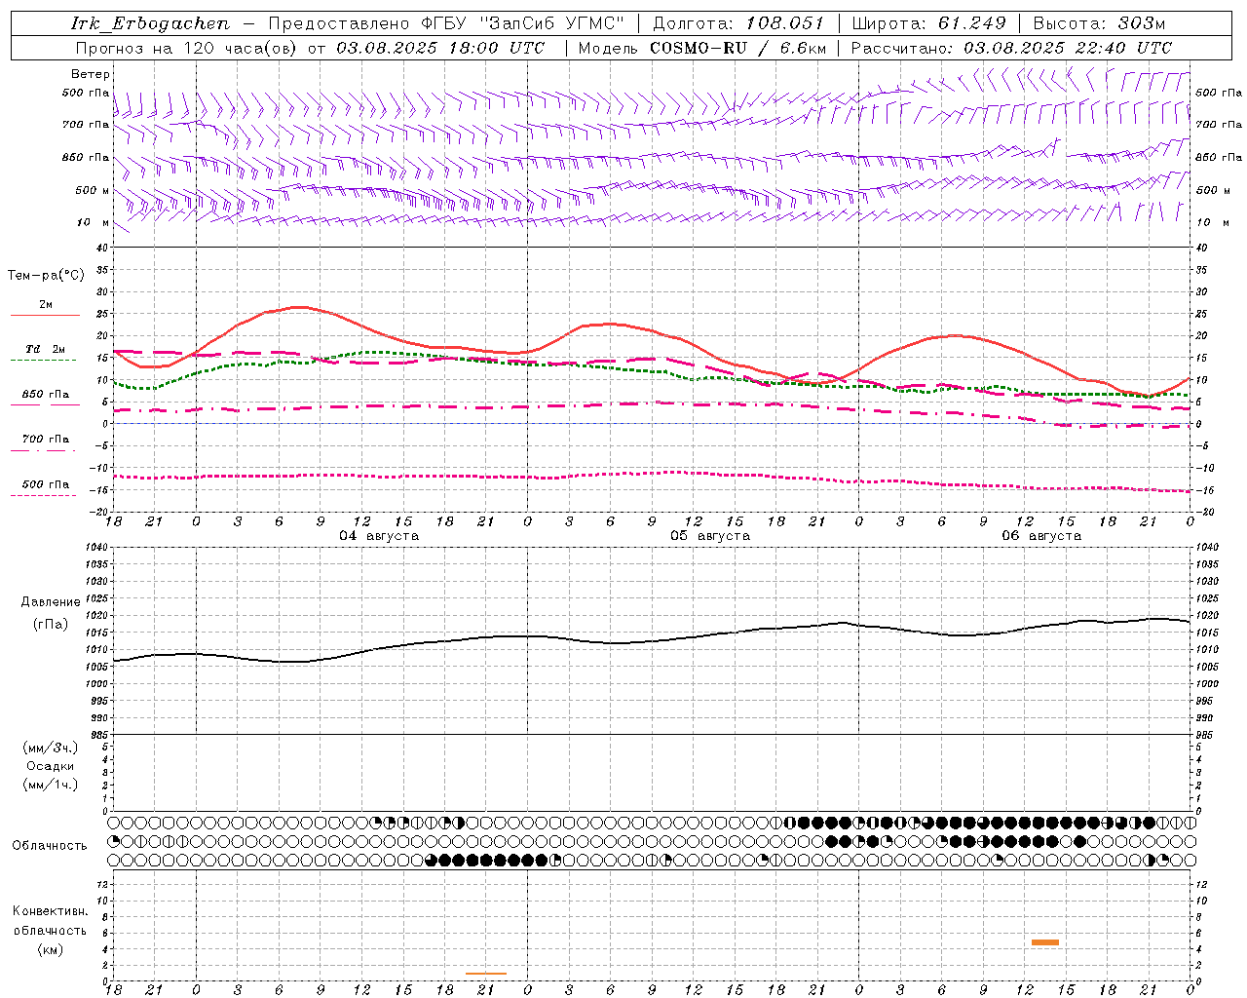Click 'Рассчитано: 03.08.2025 22:40 UTC' text

[1011, 48]
